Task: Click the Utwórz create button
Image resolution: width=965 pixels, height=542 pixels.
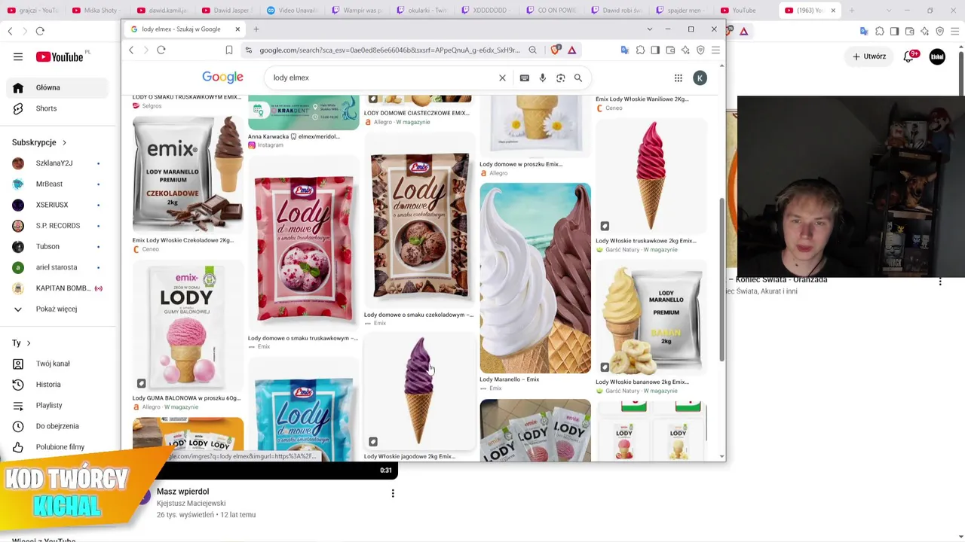Action: point(869,56)
